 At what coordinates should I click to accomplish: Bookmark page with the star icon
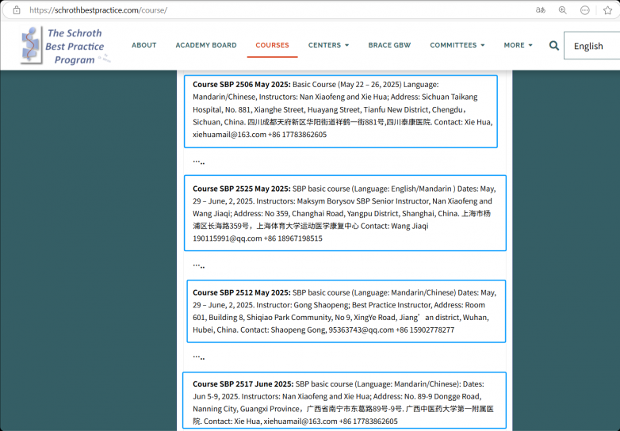click(x=608, y=10)
